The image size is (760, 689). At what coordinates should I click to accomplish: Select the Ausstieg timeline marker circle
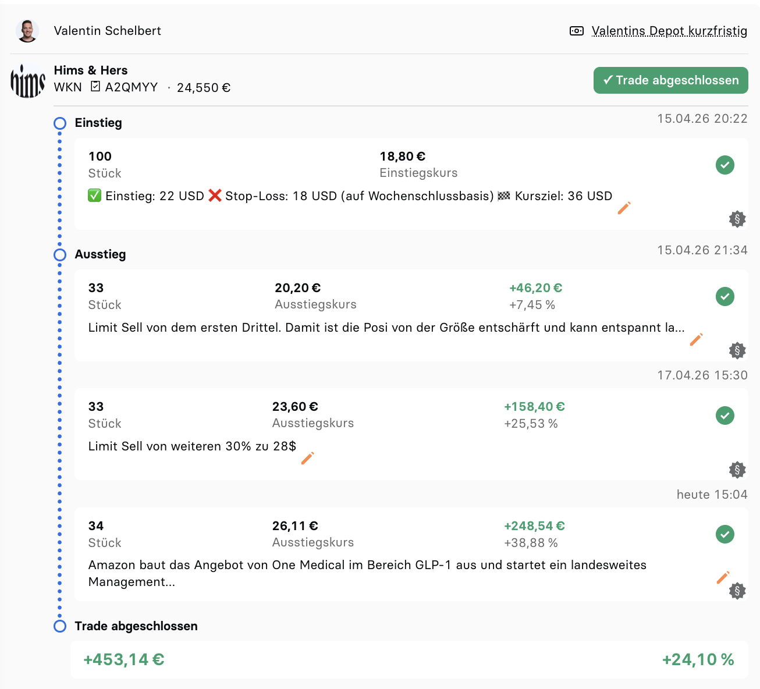(60, 255)
